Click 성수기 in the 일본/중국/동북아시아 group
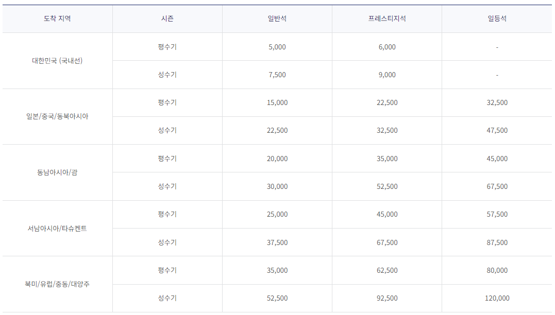 [167, 130]
